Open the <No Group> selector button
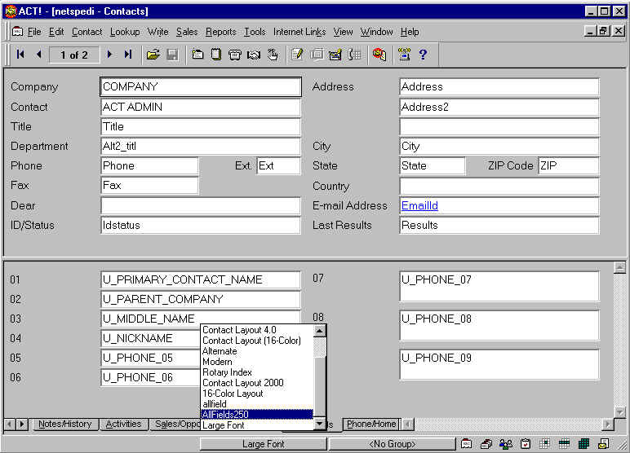Image resolution: width=630 pixels, height=453 pixels. point(393,444)
